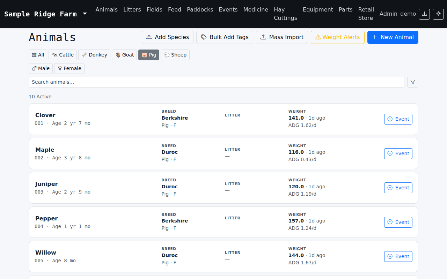Viewport: 447px width, 279px height.
Task: Select the All species filter
Action: click(x=38, y=55)
